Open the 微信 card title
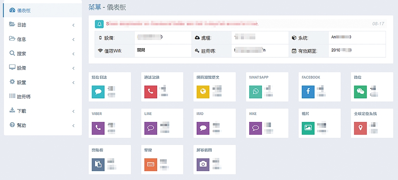This screenshot has height=180, width=398. click(358, 77)
